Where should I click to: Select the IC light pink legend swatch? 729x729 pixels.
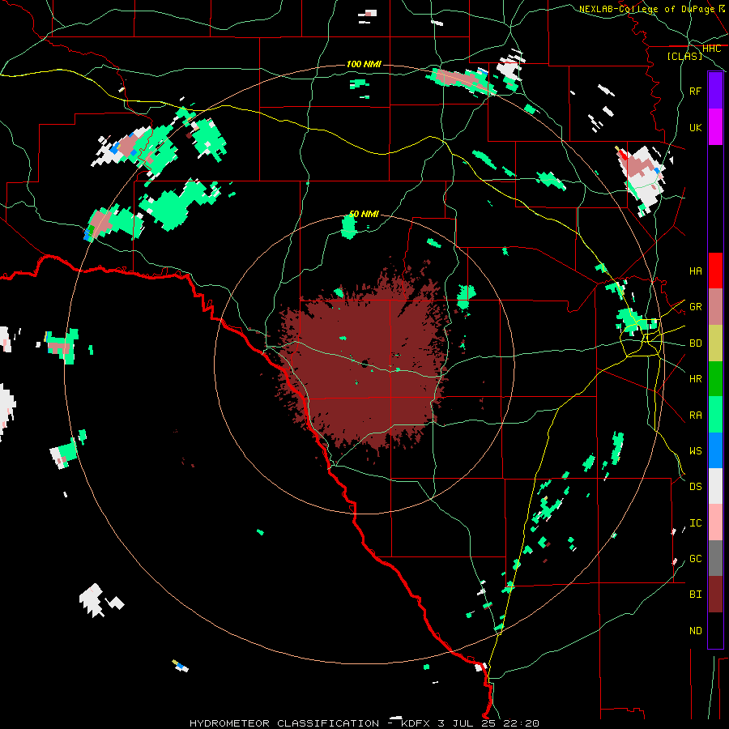coord(715,522)
